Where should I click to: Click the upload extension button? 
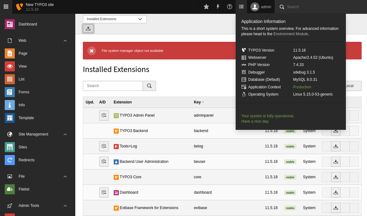(x=88, y=29)
